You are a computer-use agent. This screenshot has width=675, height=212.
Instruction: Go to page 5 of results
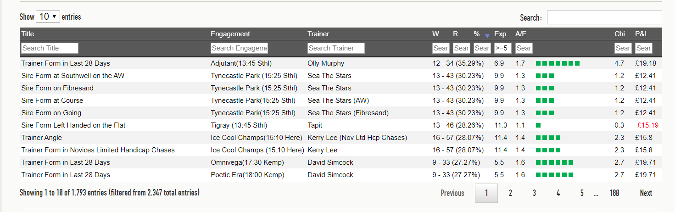tap(582, 193)
